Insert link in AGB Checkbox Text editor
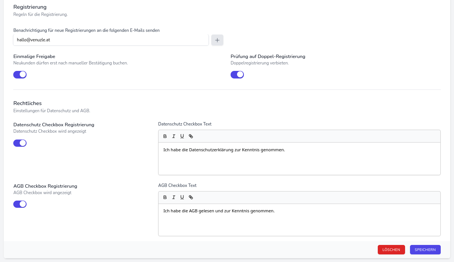454x262 pixels. point(191,198)
